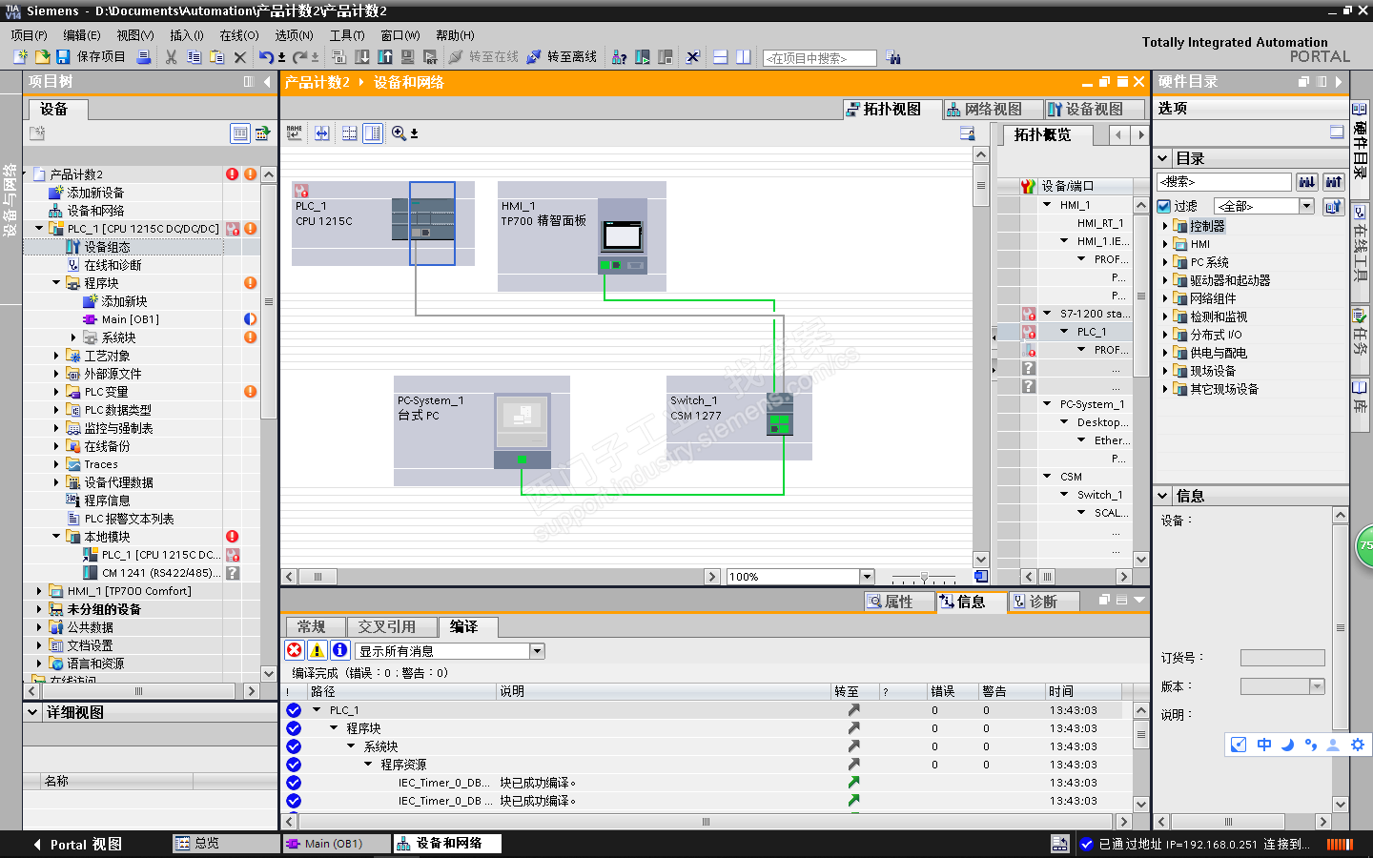Image resolution: width=1373 pixels, height=858 pixels.
Task: Click the undo arrow icon
Action: click(267, 57)
